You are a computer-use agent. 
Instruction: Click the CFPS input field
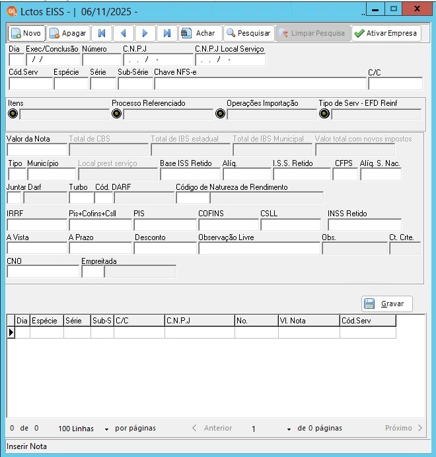(x=345, y=175)
